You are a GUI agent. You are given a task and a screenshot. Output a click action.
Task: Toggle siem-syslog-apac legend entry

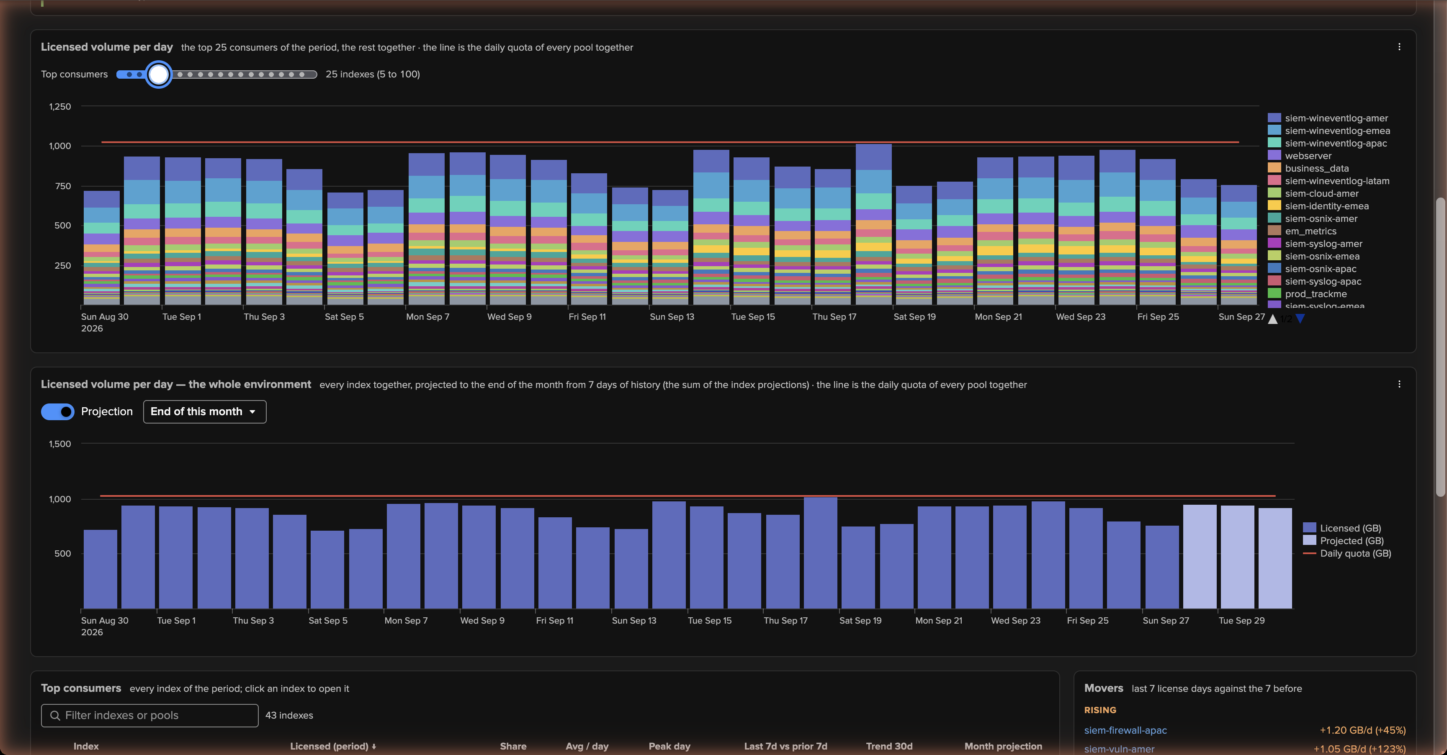click(1314, 282)
